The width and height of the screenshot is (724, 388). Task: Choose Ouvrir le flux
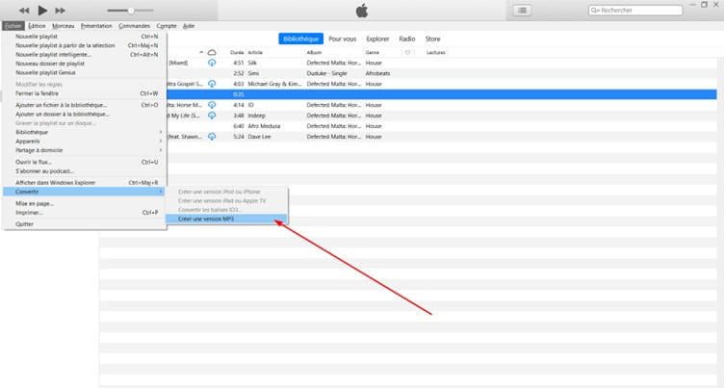pyautogui.click(x=85, y=162)
